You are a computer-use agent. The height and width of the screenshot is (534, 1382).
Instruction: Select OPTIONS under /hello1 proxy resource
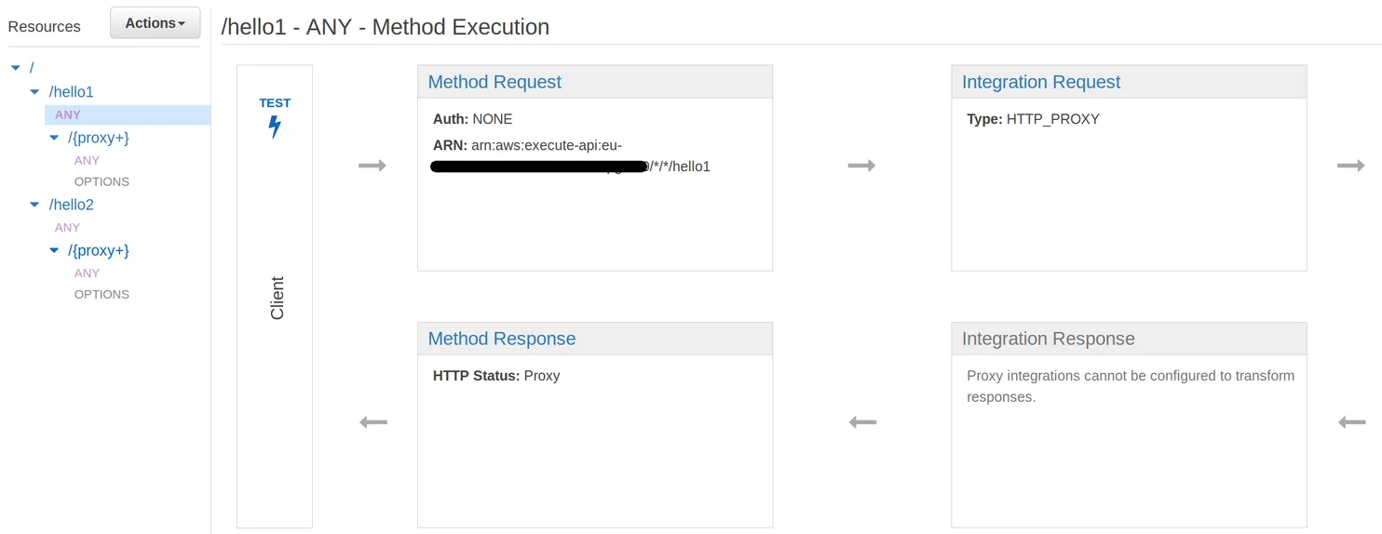[x=102, y=181]
